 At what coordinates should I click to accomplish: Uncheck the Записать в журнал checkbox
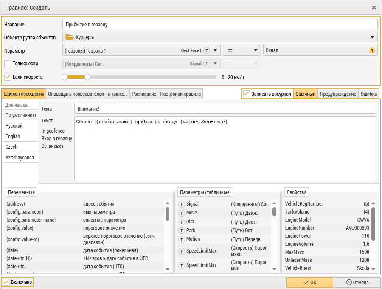tap(247, 94)
